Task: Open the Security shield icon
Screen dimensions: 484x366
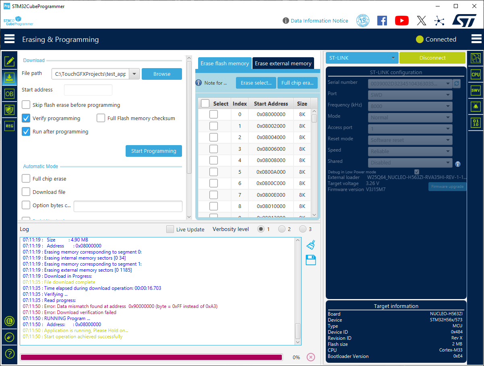Action: (x=9, y=110)
